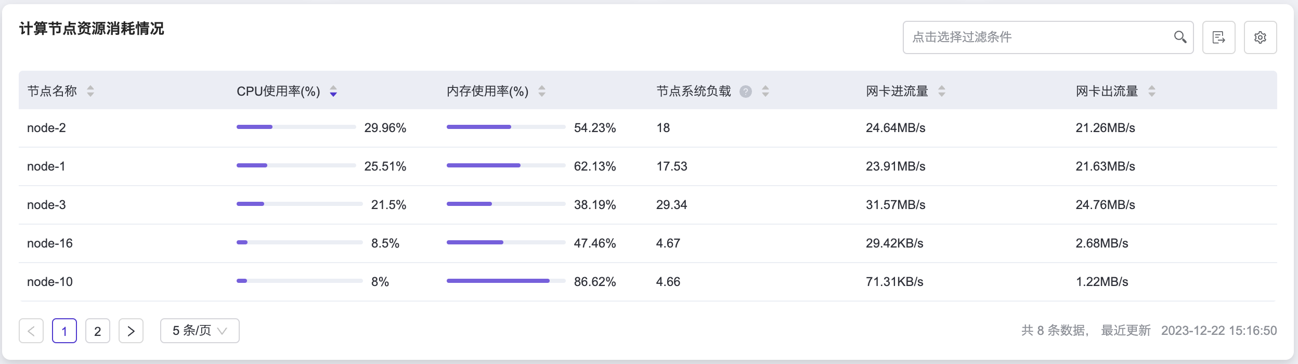This screenshot has width=1298, height=364.
Task: Click the export table icon button
Action: click(x=1218, y=37)
